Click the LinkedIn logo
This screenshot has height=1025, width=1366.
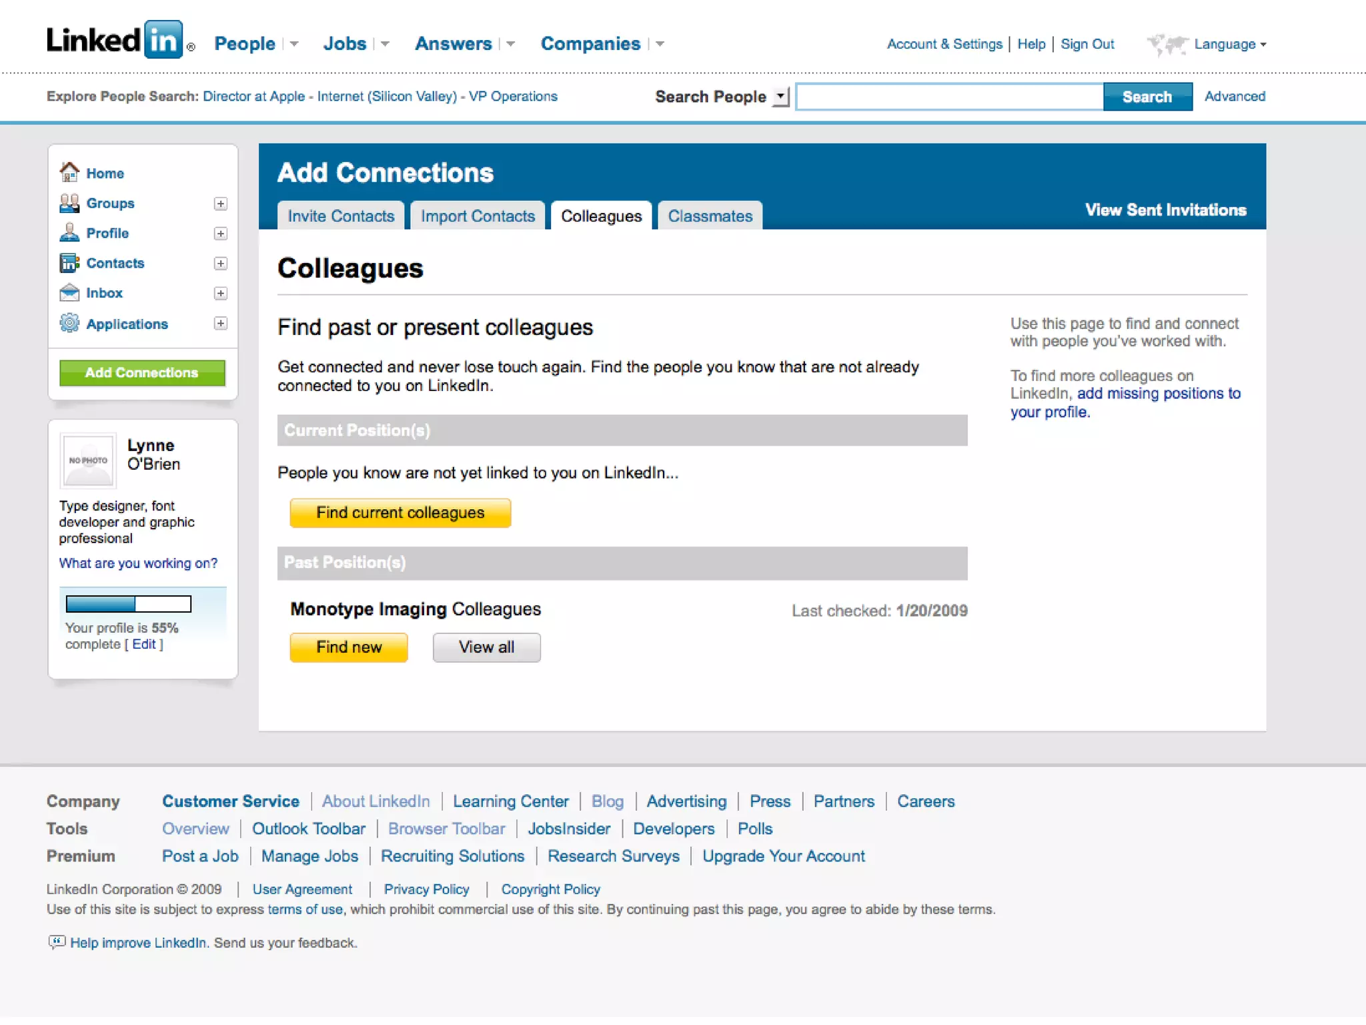115,40
